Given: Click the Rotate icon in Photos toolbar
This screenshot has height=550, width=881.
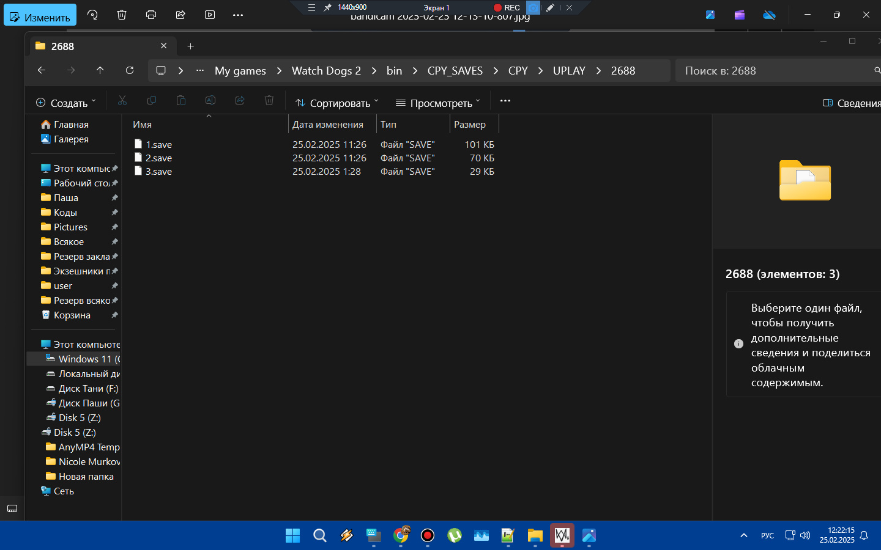Looking at the screenshot, I should click(92, 15).
